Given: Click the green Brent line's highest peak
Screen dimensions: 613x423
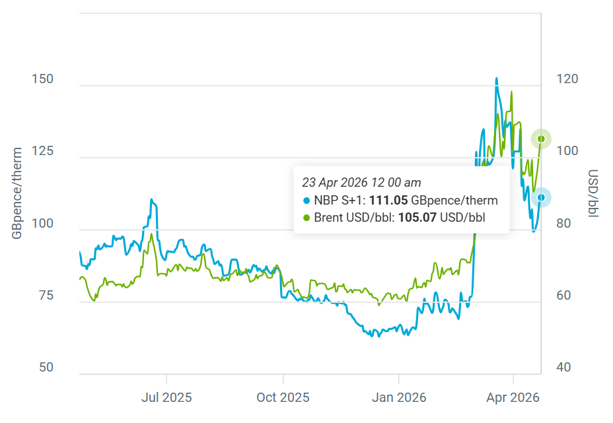Looking at the screenshot, I should tap(511, 92).
